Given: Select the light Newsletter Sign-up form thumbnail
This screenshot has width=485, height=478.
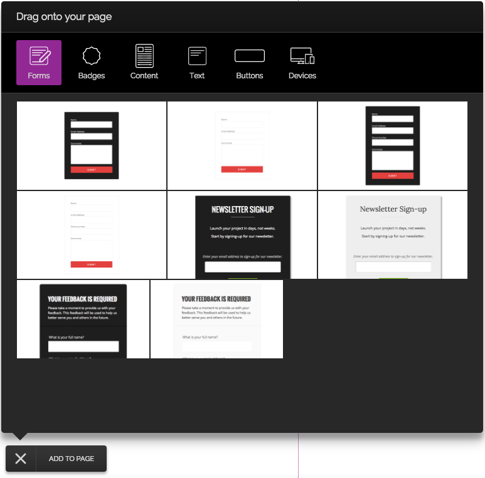Looking at the screenshot, I should 393,235.
